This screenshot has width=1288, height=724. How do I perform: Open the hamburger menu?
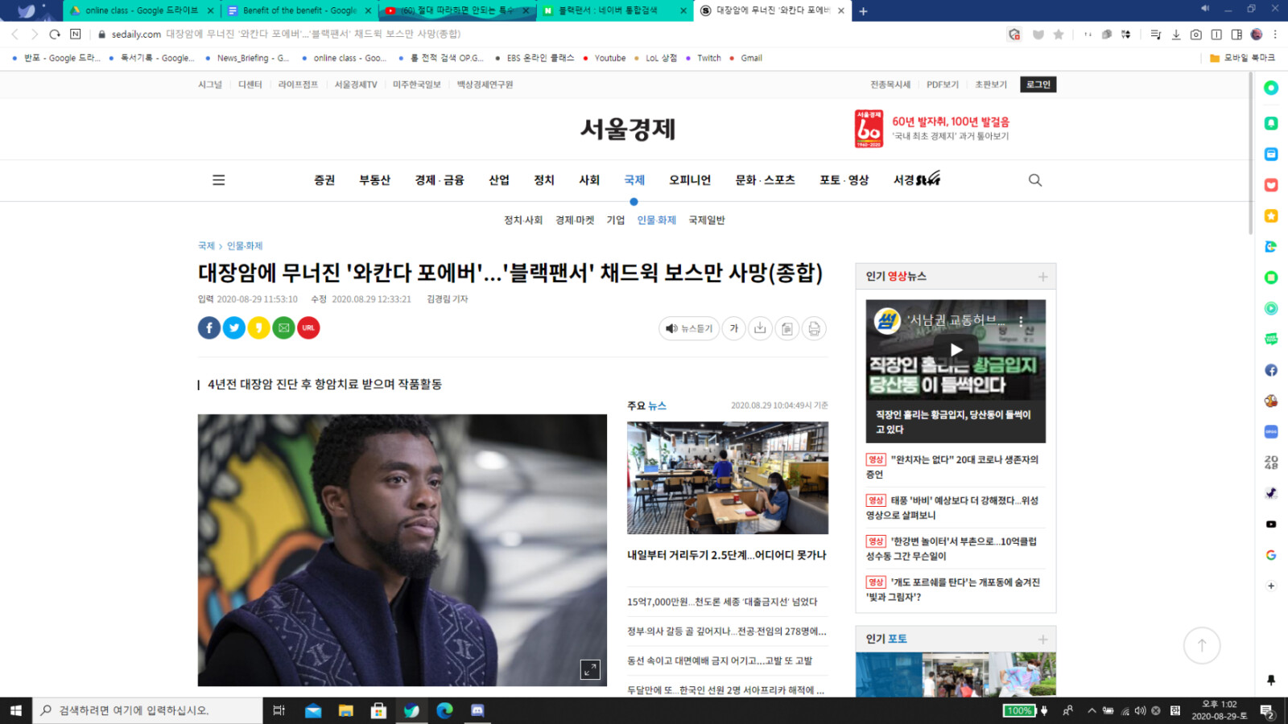tap(218, 180)
